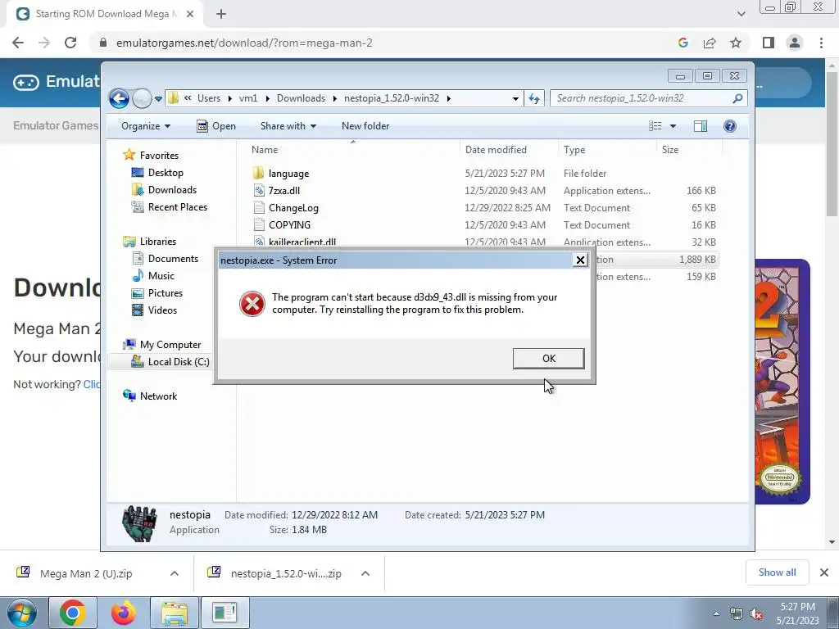Reload the Chrome page

tap(70, 43)
